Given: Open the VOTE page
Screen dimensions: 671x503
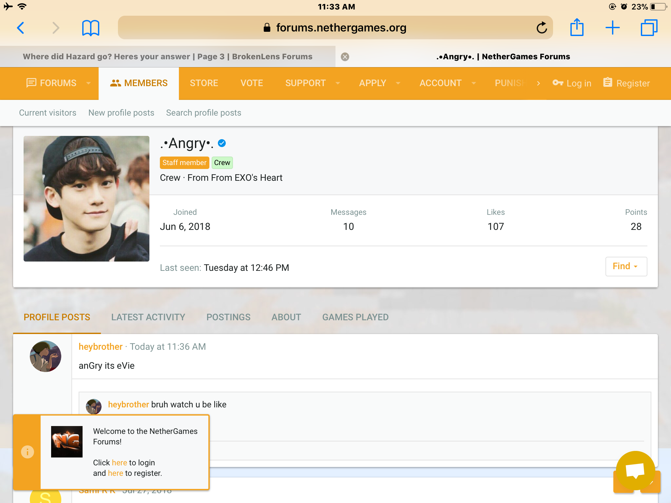Looking at the screenshot, I should [x=252, y=83].
